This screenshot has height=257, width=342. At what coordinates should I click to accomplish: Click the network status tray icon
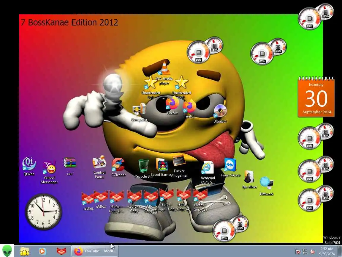pos(305,252)
